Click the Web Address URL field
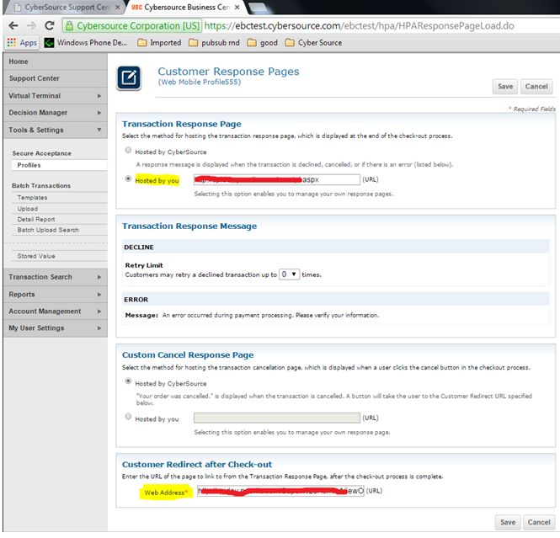This screenshot has width=560, height=538. pos(280,491)
